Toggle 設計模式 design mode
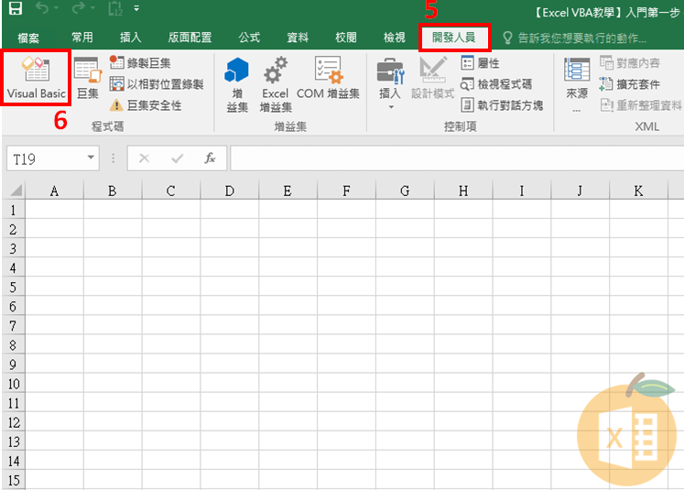This screenshot has width=684, height=490. tap(432, 79)
